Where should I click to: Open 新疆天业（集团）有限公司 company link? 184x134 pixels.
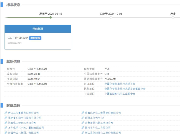coord(23,133)
